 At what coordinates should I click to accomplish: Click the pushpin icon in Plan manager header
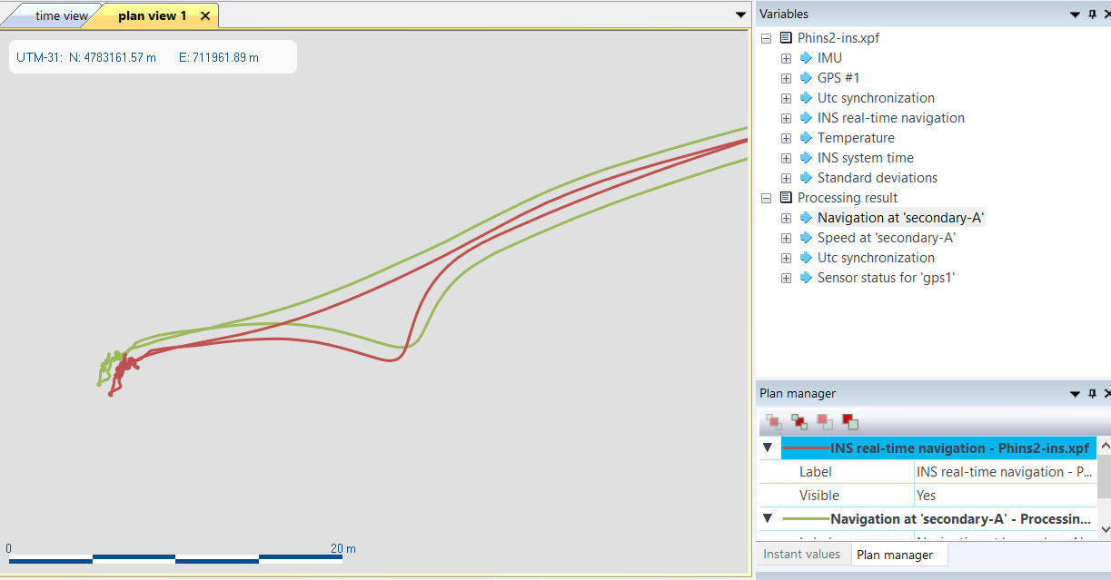(x=1092, y=394)
